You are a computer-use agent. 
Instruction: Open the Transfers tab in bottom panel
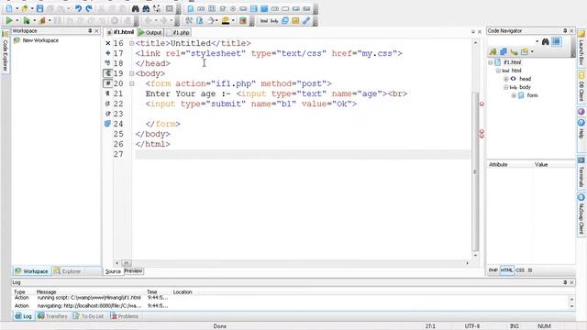(x=53, y=316)
